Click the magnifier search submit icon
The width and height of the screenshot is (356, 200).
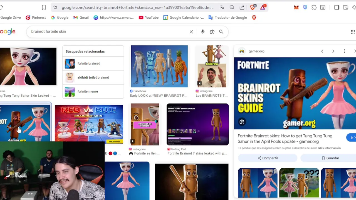[221, 32]
